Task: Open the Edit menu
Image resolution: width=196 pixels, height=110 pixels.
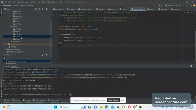Action: point(10,2)
